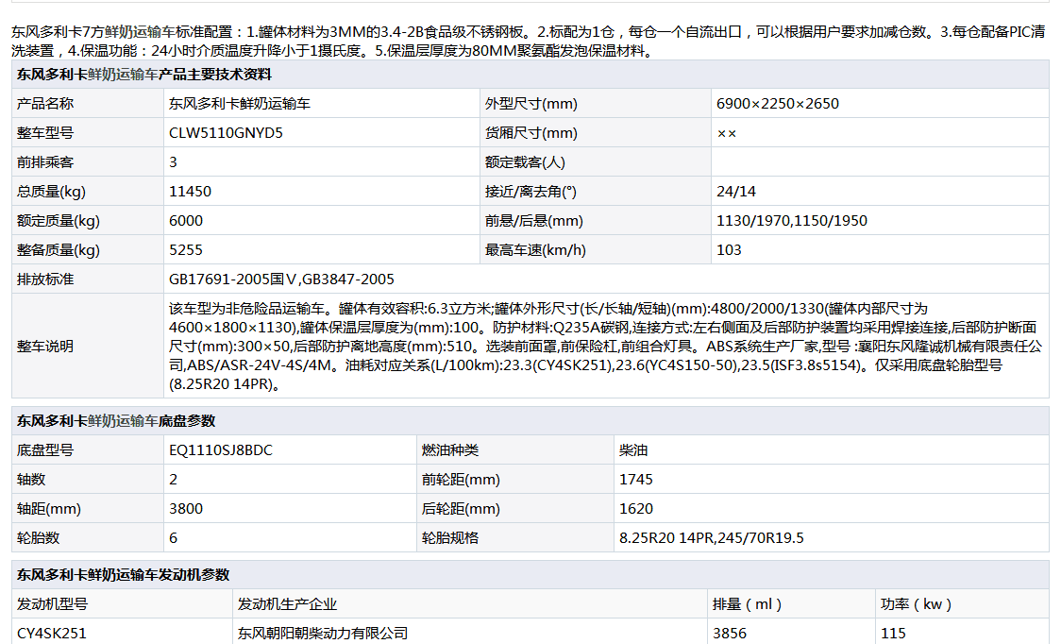The image size is (1061, 644).
Task: Click the vehicle description paragraph starting 该车型为非危险品运输车
Action: [606, 346]
